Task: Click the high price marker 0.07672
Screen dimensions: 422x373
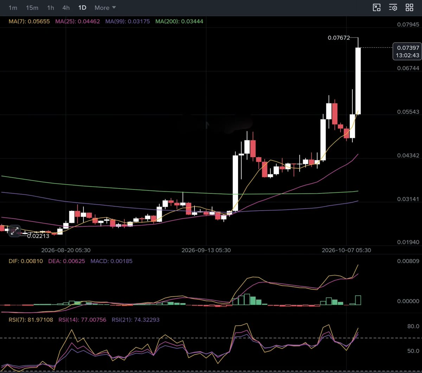Action: [339, 38]
